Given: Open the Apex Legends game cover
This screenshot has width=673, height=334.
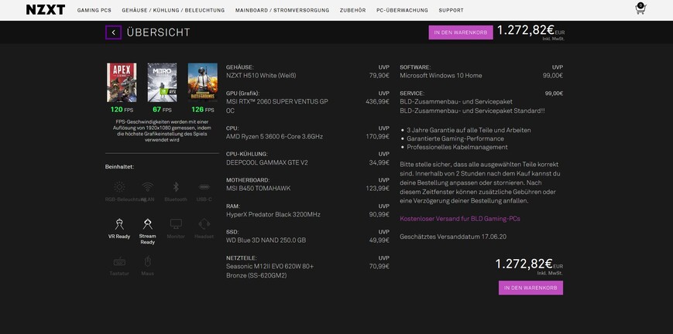Looking at the screenshot, I should pos(122,82).
